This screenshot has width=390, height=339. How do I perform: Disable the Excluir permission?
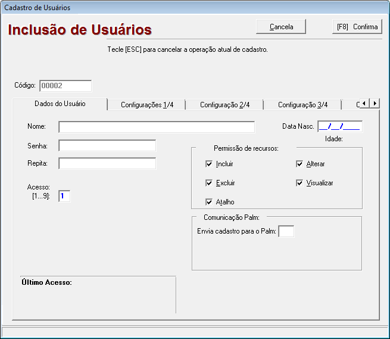209,183
